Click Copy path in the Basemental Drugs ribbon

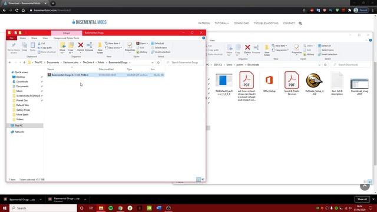point(45,48)
